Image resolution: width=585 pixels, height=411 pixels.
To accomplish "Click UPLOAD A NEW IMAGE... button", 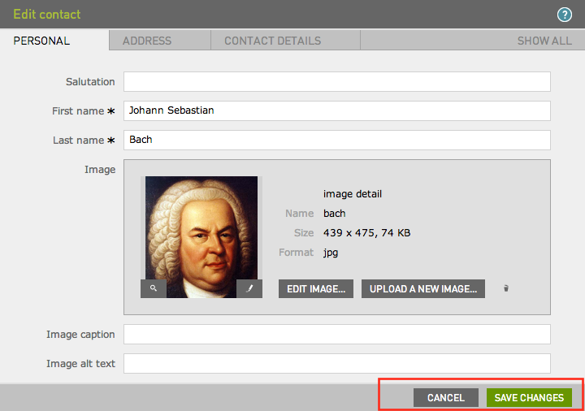I will pos(422,288).
